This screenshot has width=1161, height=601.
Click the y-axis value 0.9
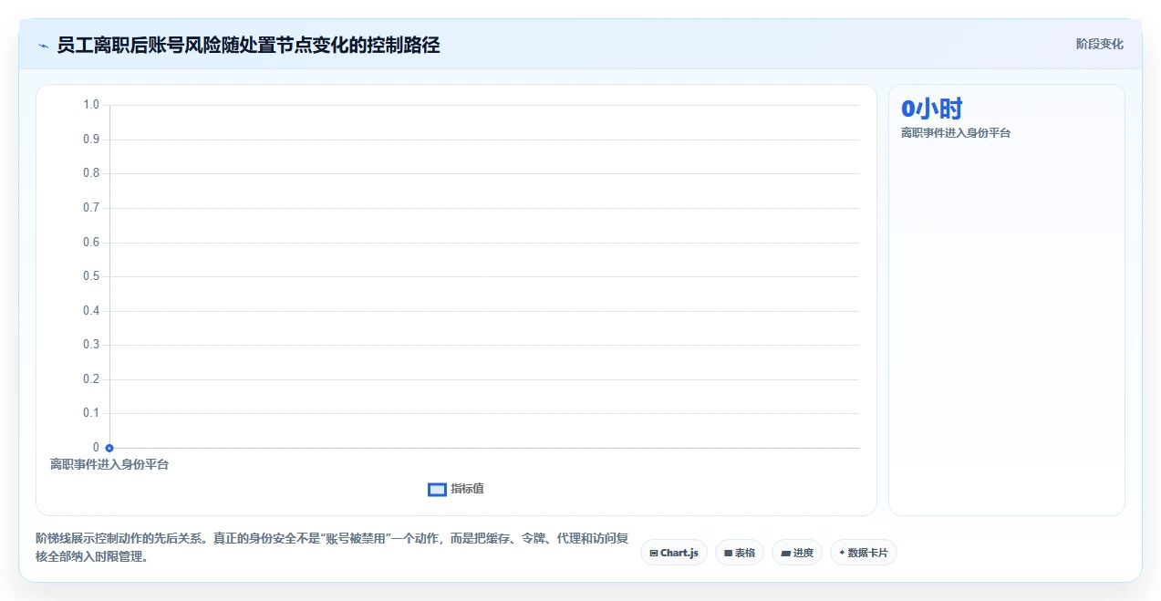91,140
